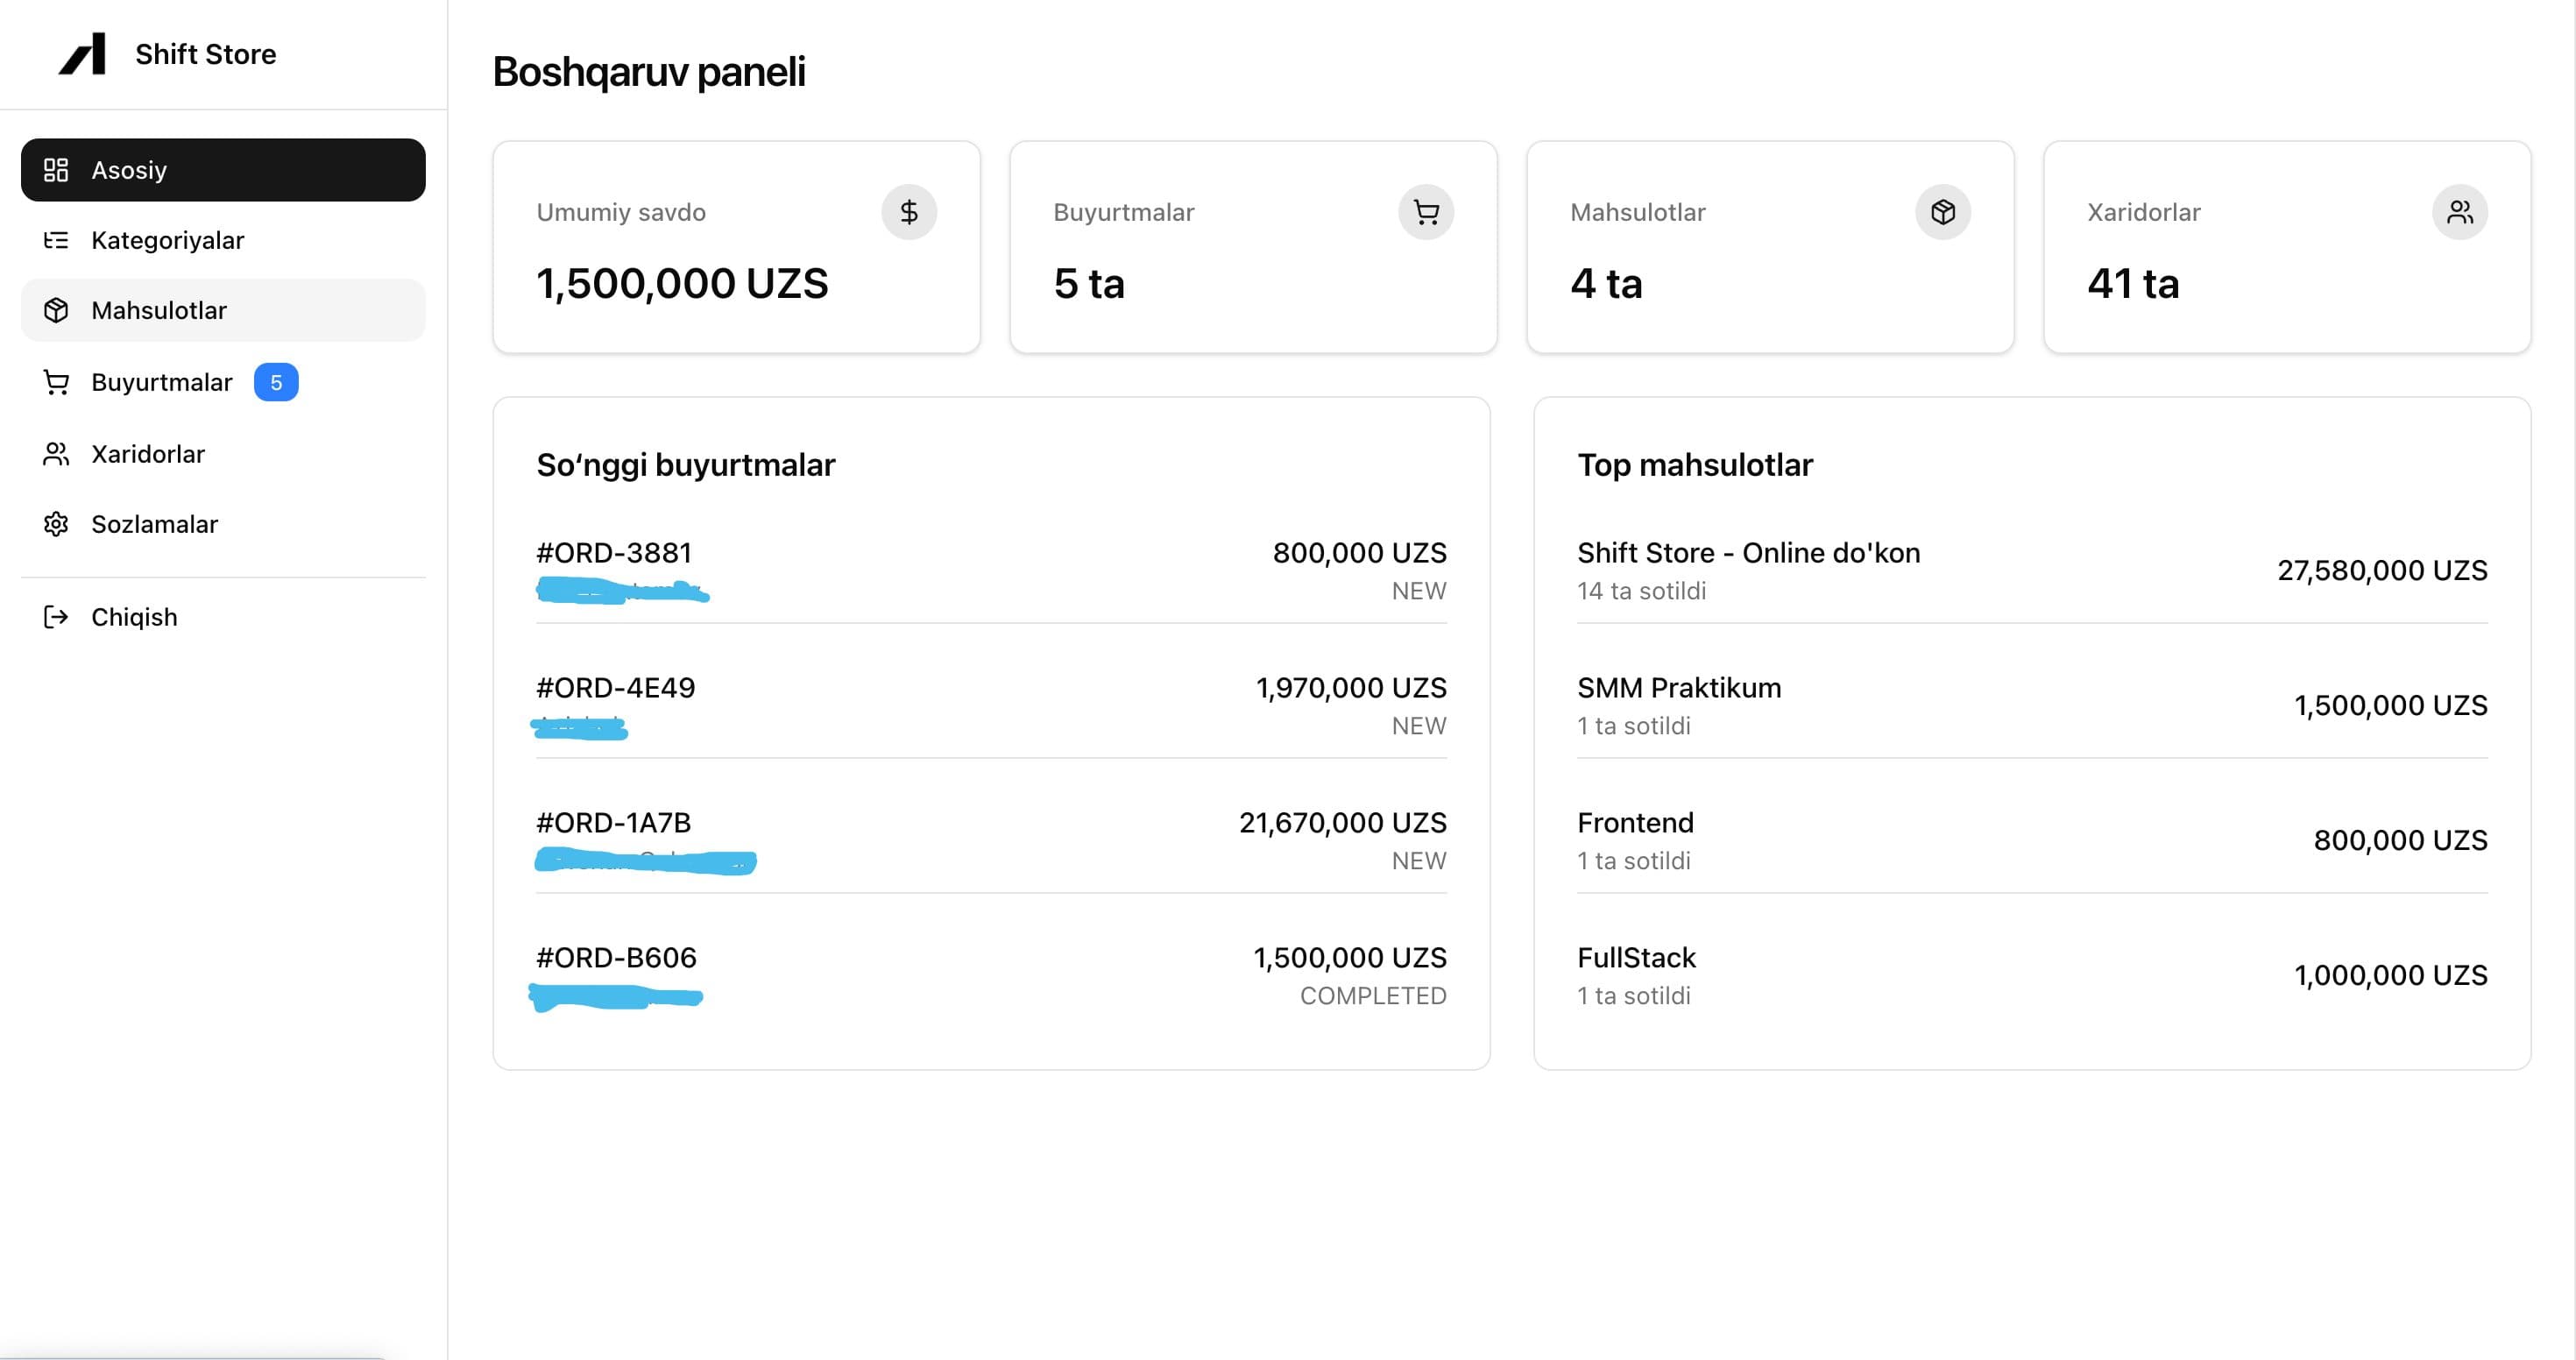Click the cart icon in Buyurtmalar card
The height and width of the screenshot is (1360, 2576).
(x=1425, y=212)
